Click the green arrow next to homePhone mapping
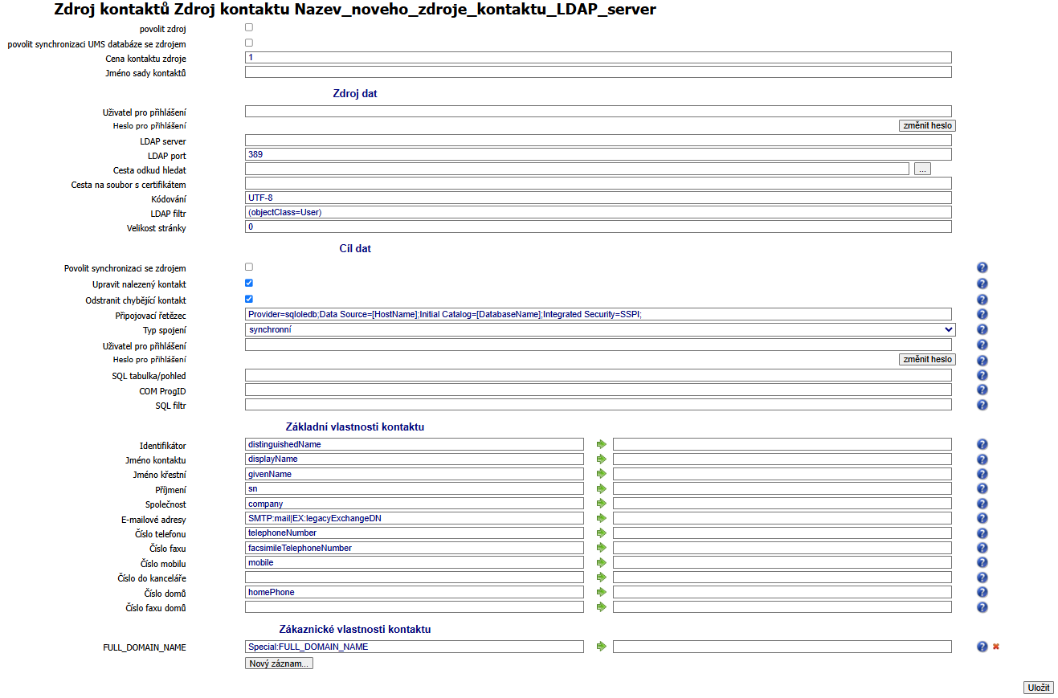The height and width of the screenshot is (698, 1058). 601,592
